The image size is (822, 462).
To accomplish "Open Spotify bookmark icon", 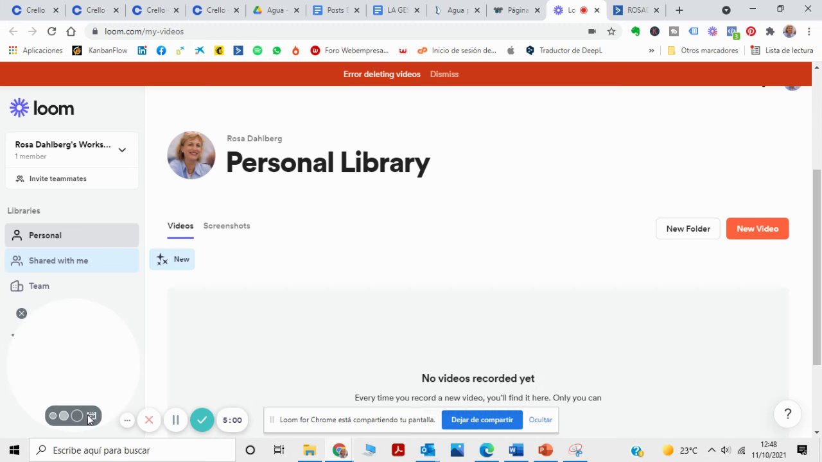I will click(258, 51).
